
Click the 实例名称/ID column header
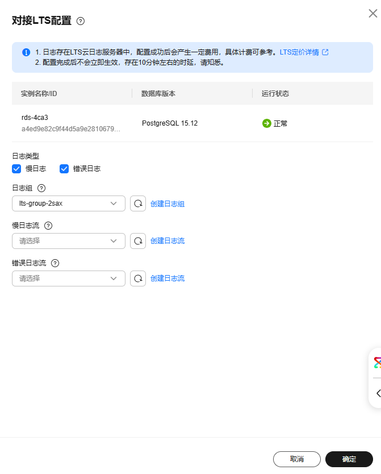[39, 94]
